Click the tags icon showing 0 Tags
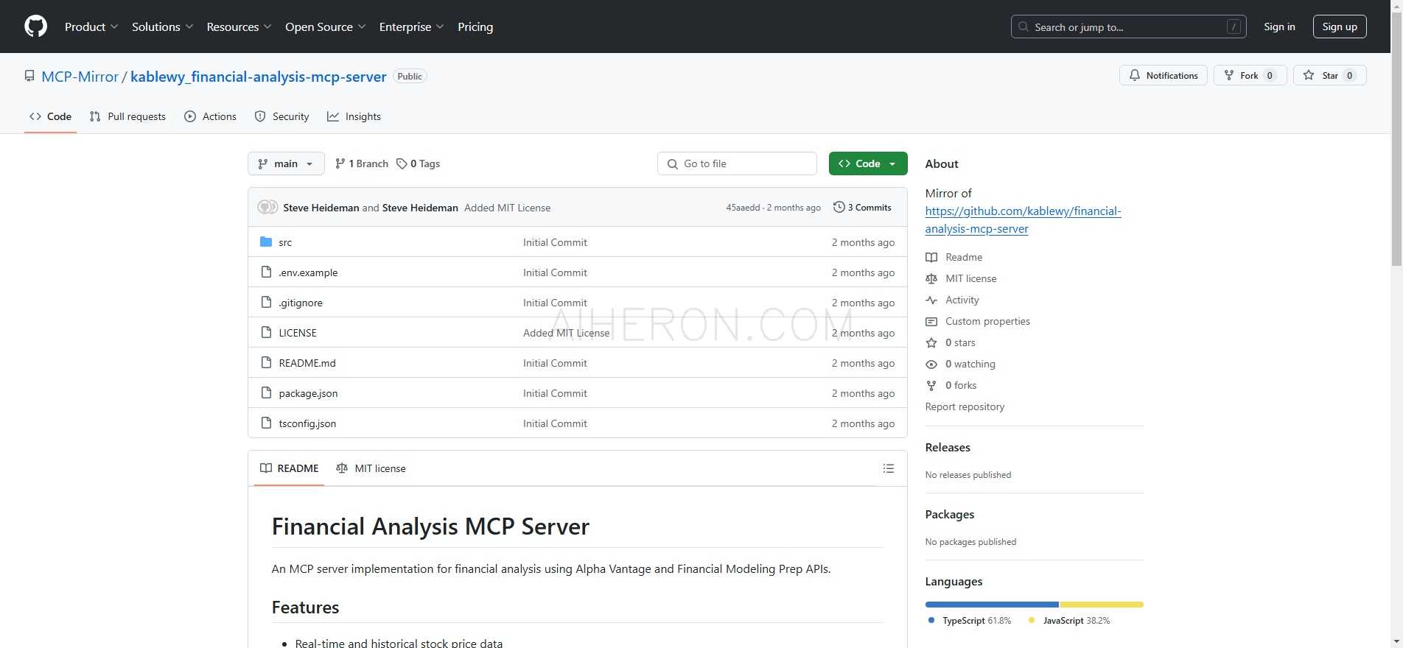Image resolution: width=1403 pixels, height=648 pixels. click(x=402, y=163)
